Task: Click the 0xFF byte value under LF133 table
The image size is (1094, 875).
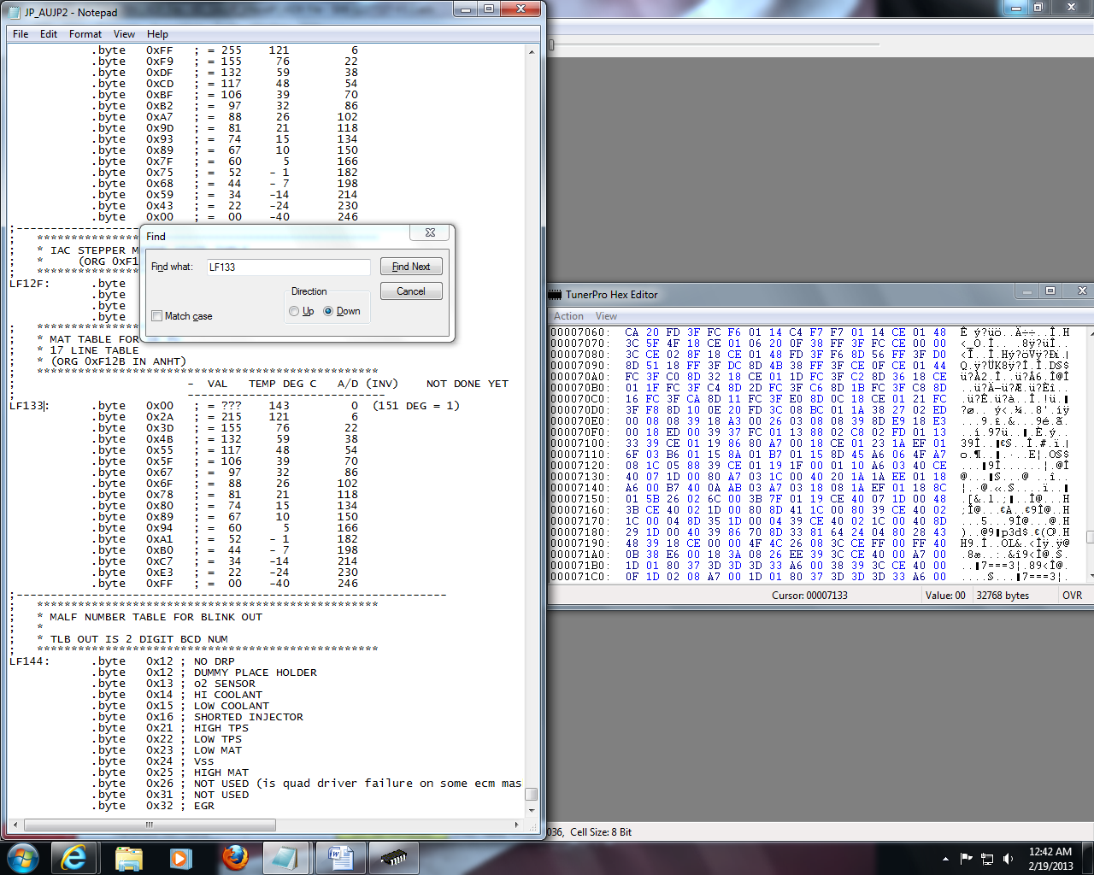Action: [x=159, y=584]
